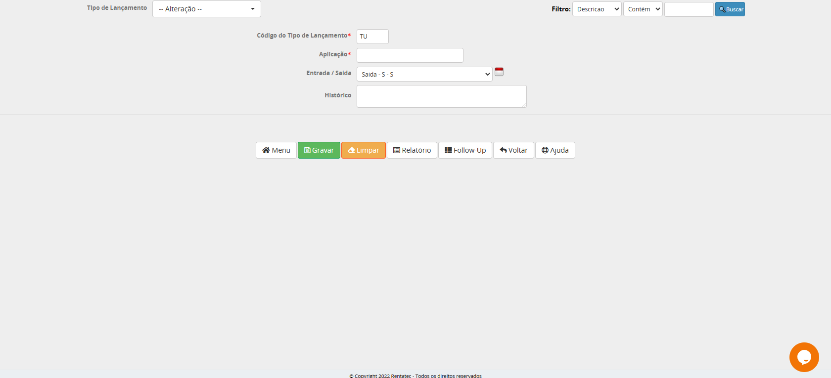Open the Relatório report

click(x=412, y=150)
